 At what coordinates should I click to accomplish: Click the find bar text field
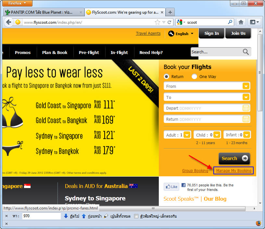tap(42, 216)
